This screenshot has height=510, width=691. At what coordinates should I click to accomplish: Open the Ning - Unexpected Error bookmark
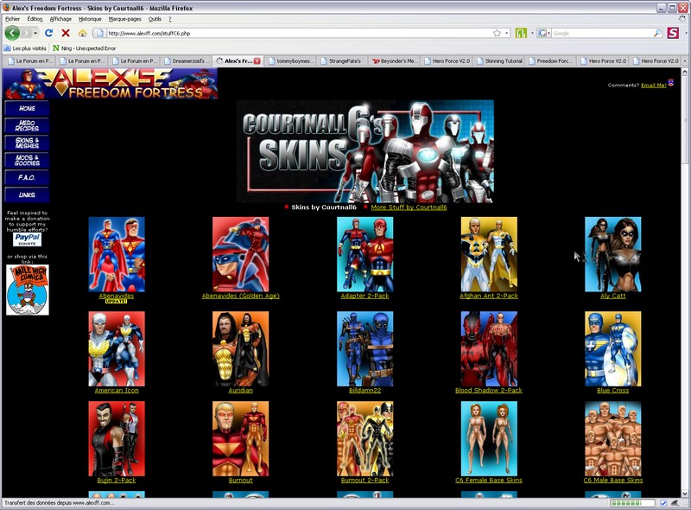tap(84, 48)
